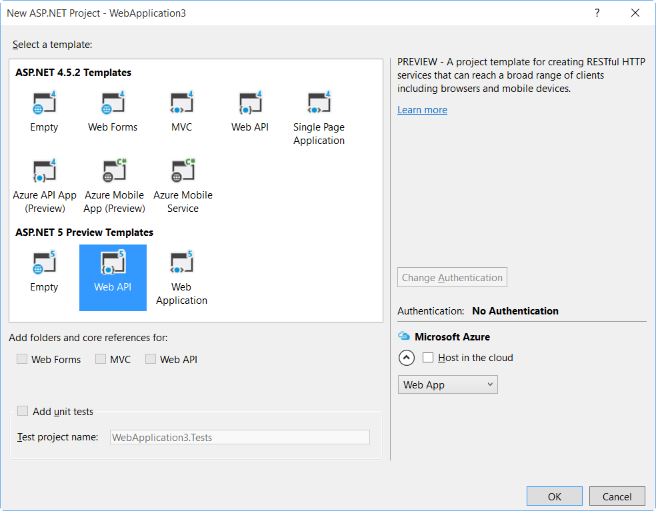Collapse the Microsoft Azure section chevron
Screen dimensions: 656x511
tap(407, 358)
